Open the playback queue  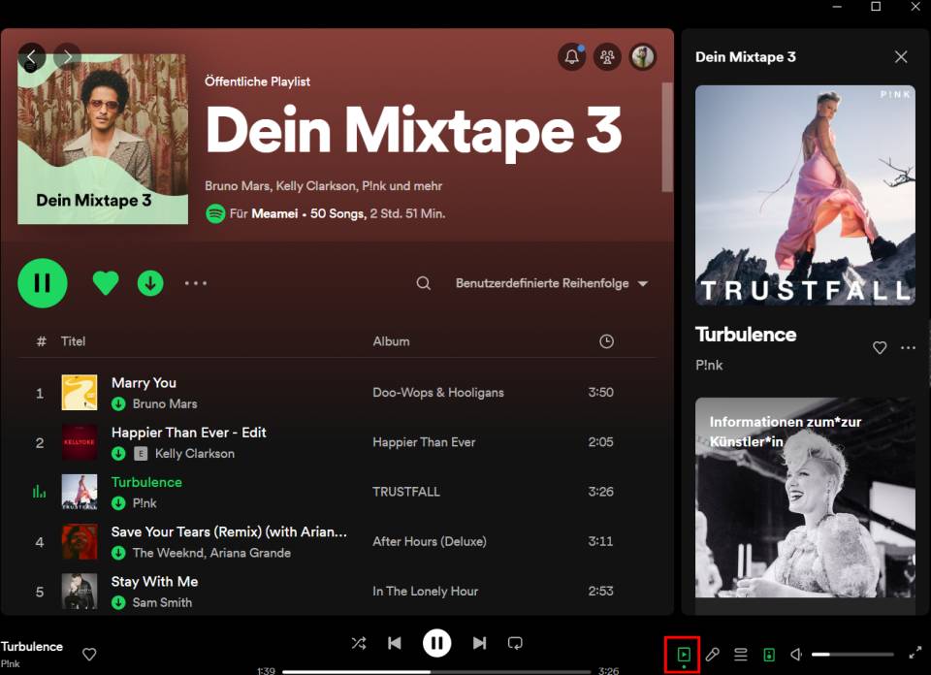739,655
